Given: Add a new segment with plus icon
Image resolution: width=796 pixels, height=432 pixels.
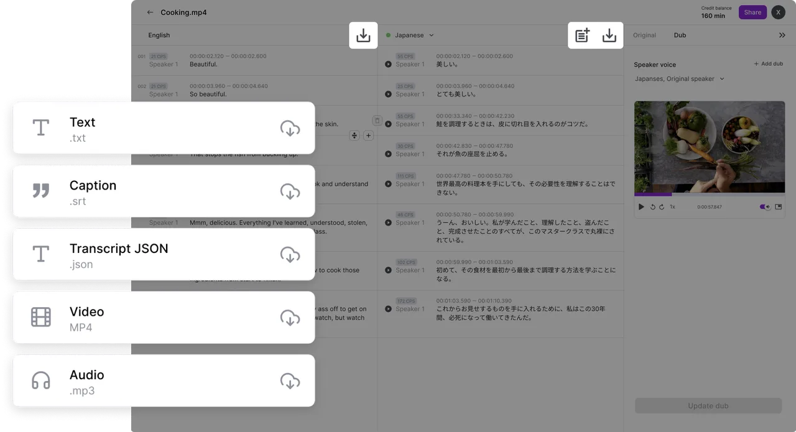Looking at the screenshot, I should tap(368, 136).
